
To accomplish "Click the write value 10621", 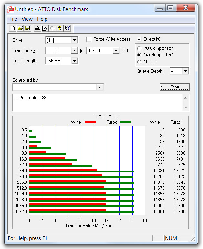I will click(x=159, y=171).
